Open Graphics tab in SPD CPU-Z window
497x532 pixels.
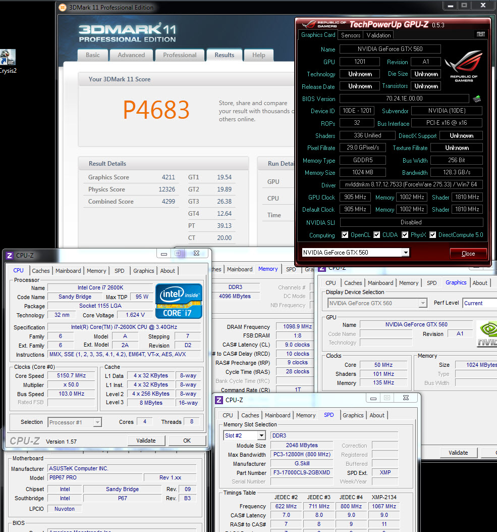pyautogui.click(x=353, y=415)
